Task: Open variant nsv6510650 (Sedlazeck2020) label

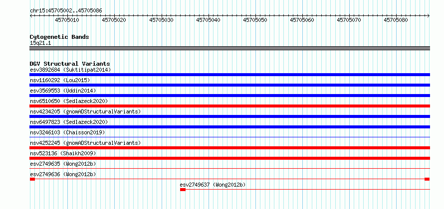Action: point(69,101)
